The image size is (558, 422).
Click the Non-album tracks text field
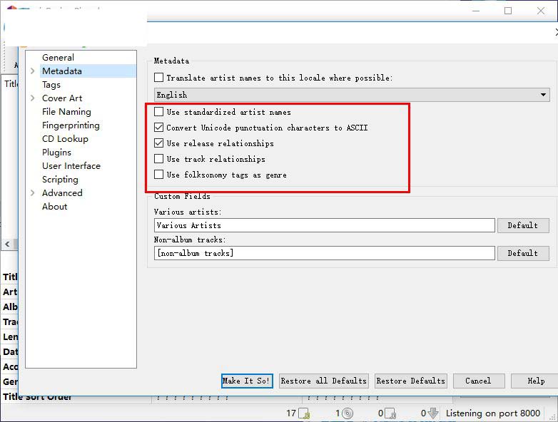pos(324,253)
